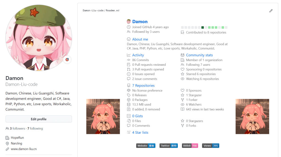This screenshot has width=281, height=157.
Task: Open the Damon profile name link
Action: coord(140,21)
